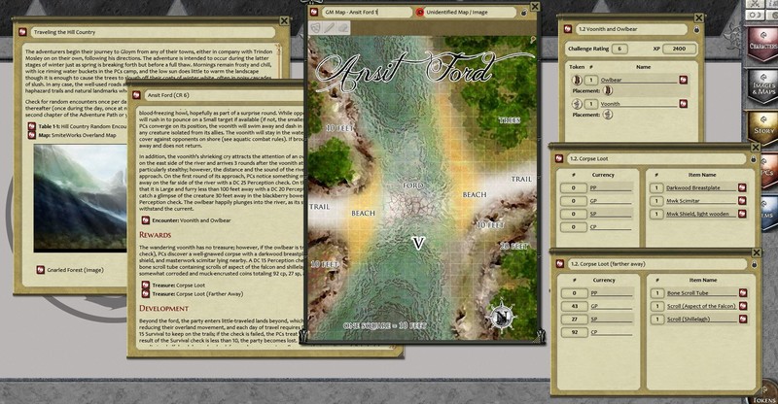Click the Voonith token portrait
This screenshot has height=404, width=778.
577,104
